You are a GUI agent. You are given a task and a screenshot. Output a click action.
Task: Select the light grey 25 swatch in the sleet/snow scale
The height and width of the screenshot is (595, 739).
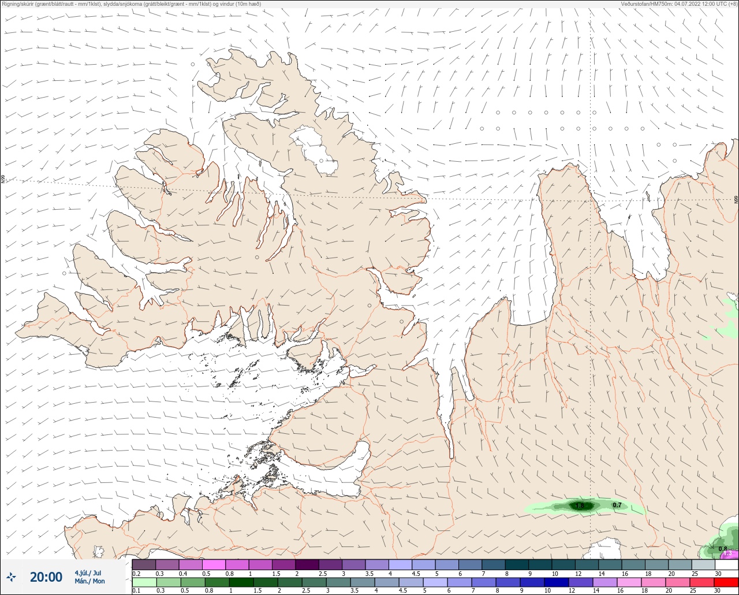coord(703,564)
